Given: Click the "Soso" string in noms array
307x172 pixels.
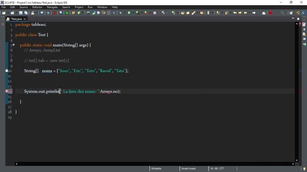Looking at the screenshot, I should click(x=64, y=71).
